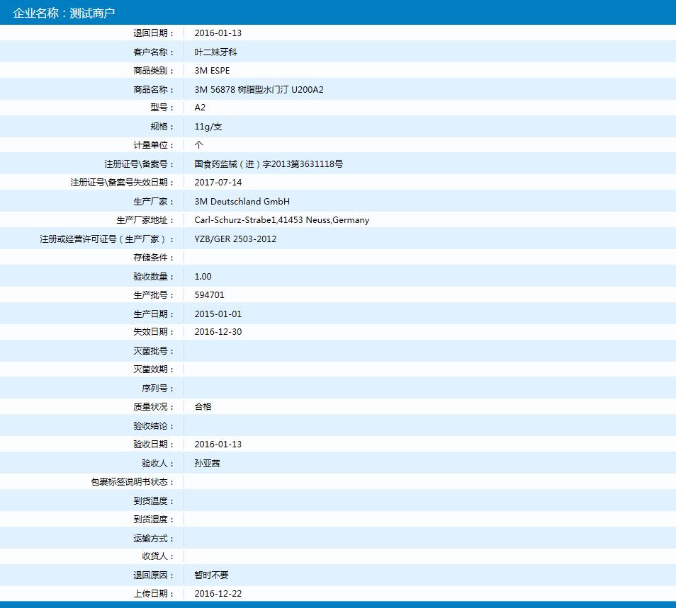Click the 验收结论 label
Screen dimensions: 676x608
tap(153, 426)
